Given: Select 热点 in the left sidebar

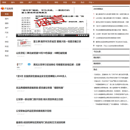Looking at the screenshot, I should [7, 56].
